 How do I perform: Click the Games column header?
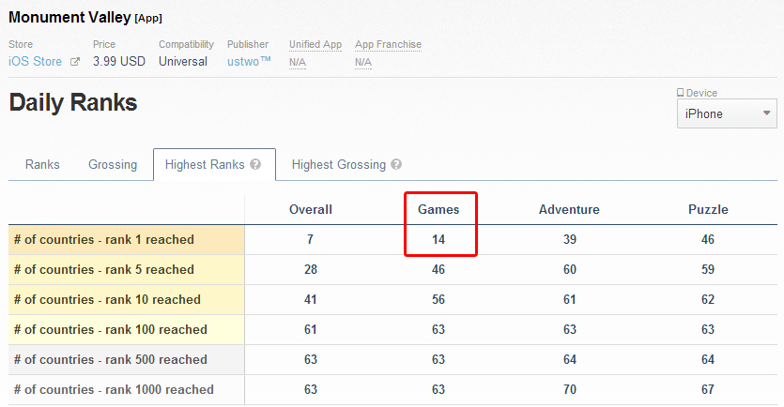pos(438,209)
